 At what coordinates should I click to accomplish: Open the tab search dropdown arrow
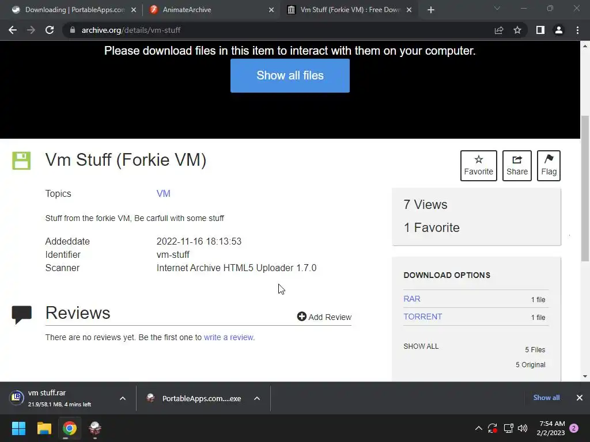497,8
